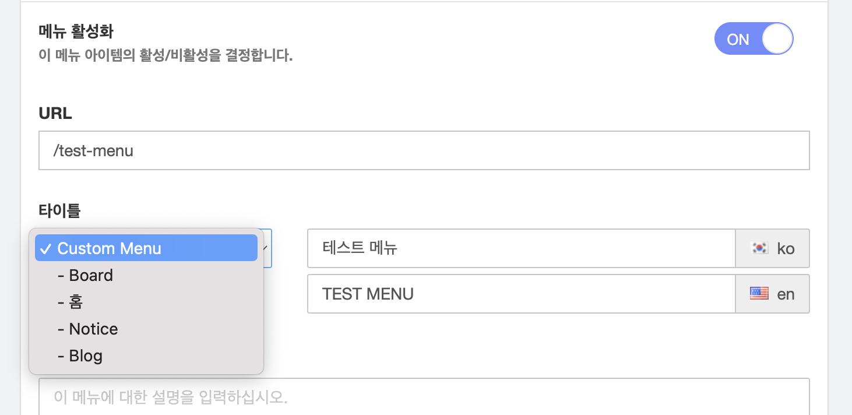Click the US flag icon next to en
The height and width of the screenshot is (415, 852).
pos(759,293)
